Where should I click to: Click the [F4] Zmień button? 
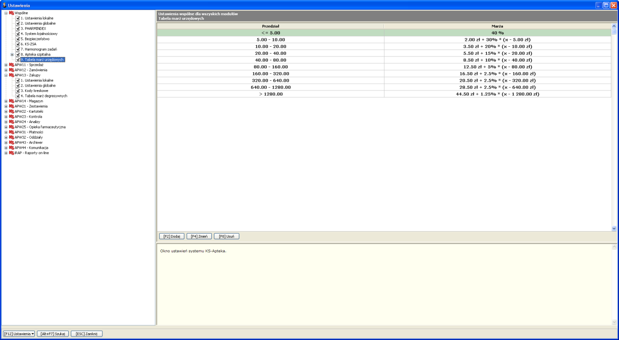199,236
